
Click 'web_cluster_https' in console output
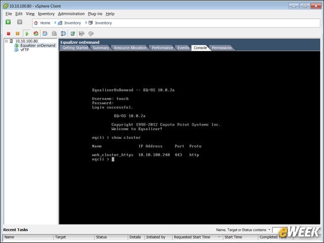(112, 155)
